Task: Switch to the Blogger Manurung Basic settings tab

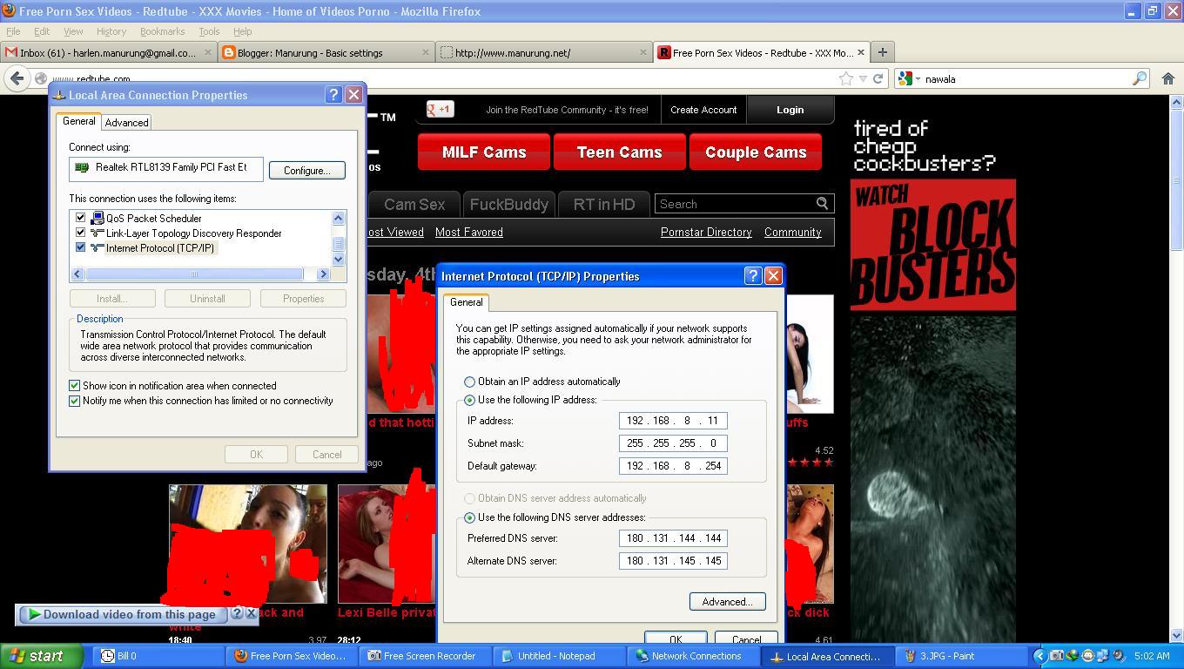Action: (326, 52)
